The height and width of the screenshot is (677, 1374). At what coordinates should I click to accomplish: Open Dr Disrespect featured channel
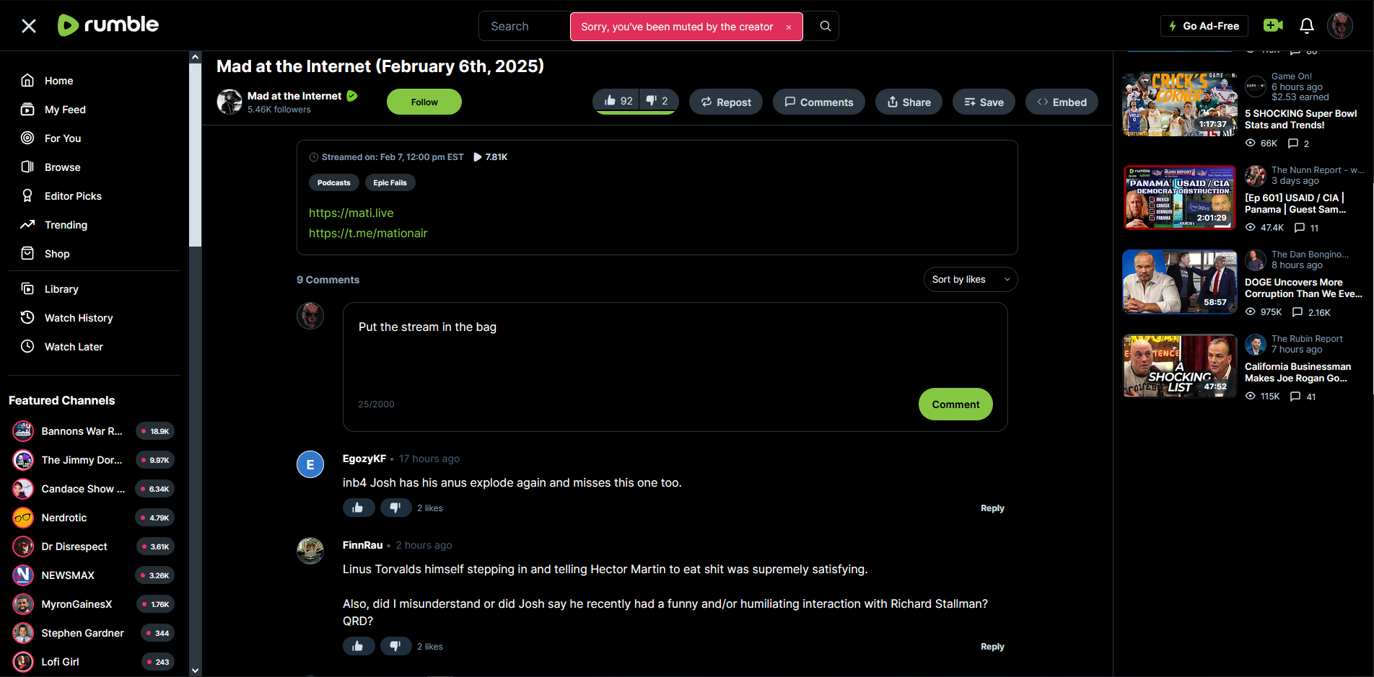(x=94, y=547)
